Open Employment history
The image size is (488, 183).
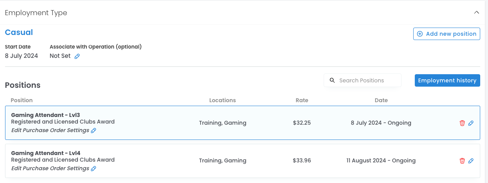click(x=447, y=80)
